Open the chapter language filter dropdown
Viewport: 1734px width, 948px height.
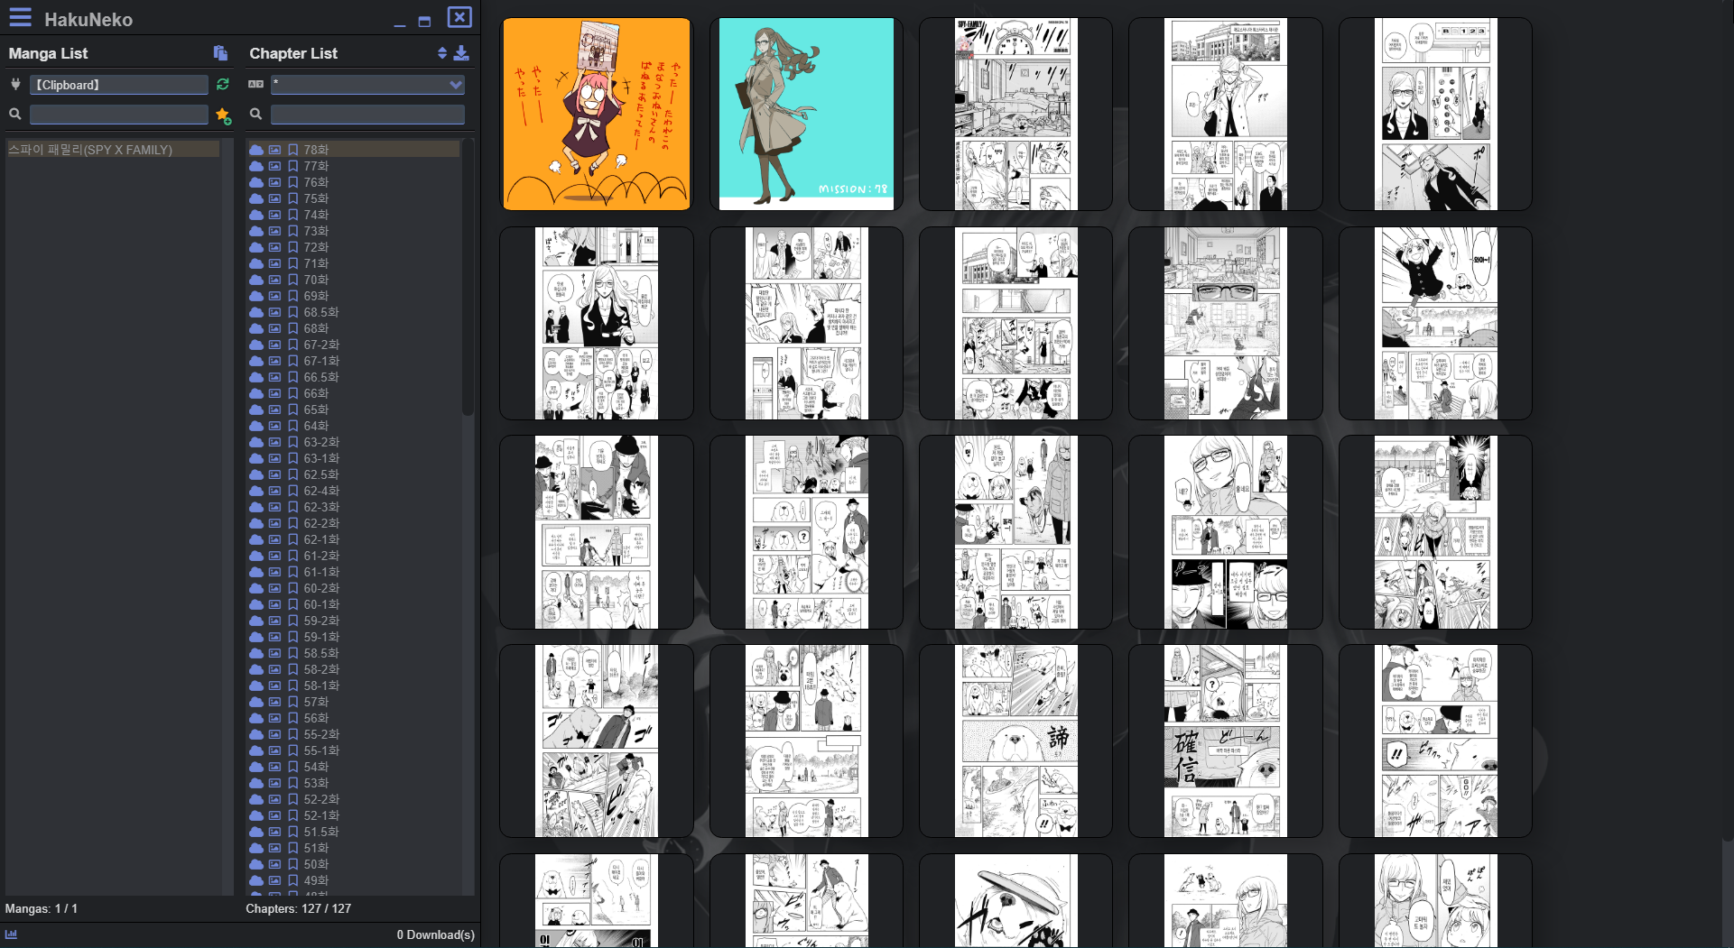pyautogui.click(x=367, y=84)
